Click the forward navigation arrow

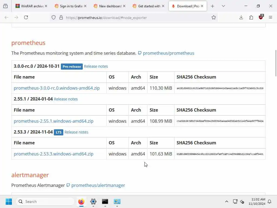[x=16, y=17]
